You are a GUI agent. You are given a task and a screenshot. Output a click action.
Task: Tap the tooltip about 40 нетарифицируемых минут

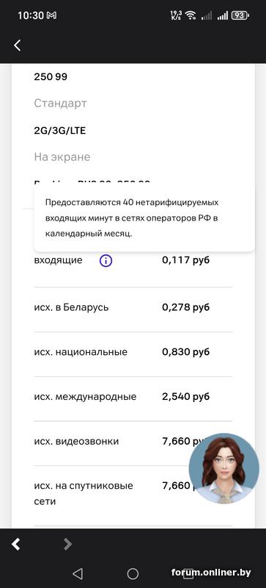coord(144,218)
